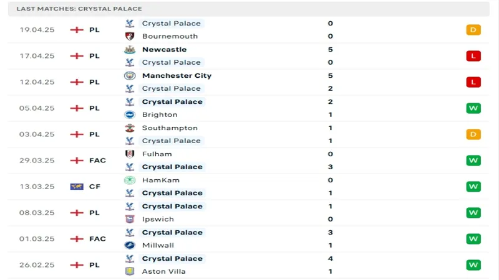499x280 pixels.
Task: Select the 13.03.25 match date
Action: [x=37, y=187]
